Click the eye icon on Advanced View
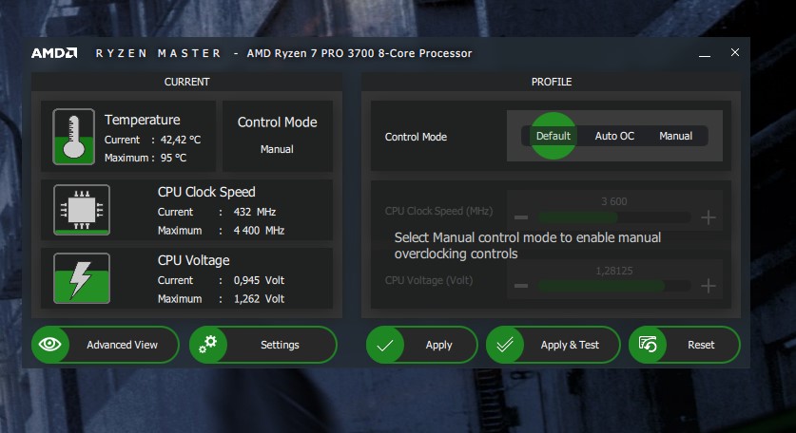Viewport: 796px width, 433px height. coord(49,345)
